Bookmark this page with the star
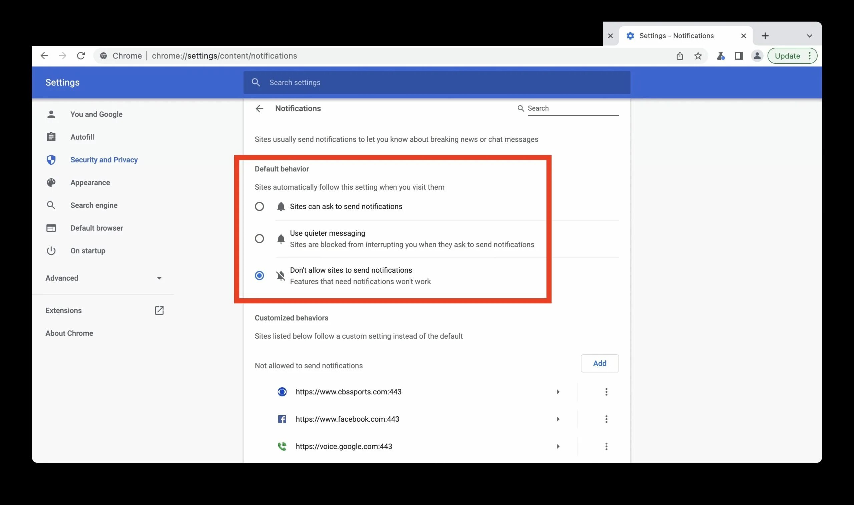 pos(698,56)
